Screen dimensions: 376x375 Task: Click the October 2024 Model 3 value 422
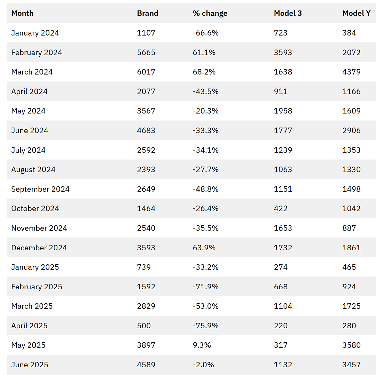[x=281, y=208]
